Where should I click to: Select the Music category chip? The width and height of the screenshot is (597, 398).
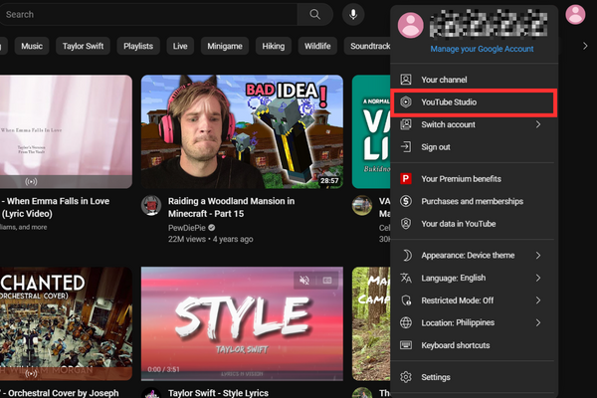32,46
